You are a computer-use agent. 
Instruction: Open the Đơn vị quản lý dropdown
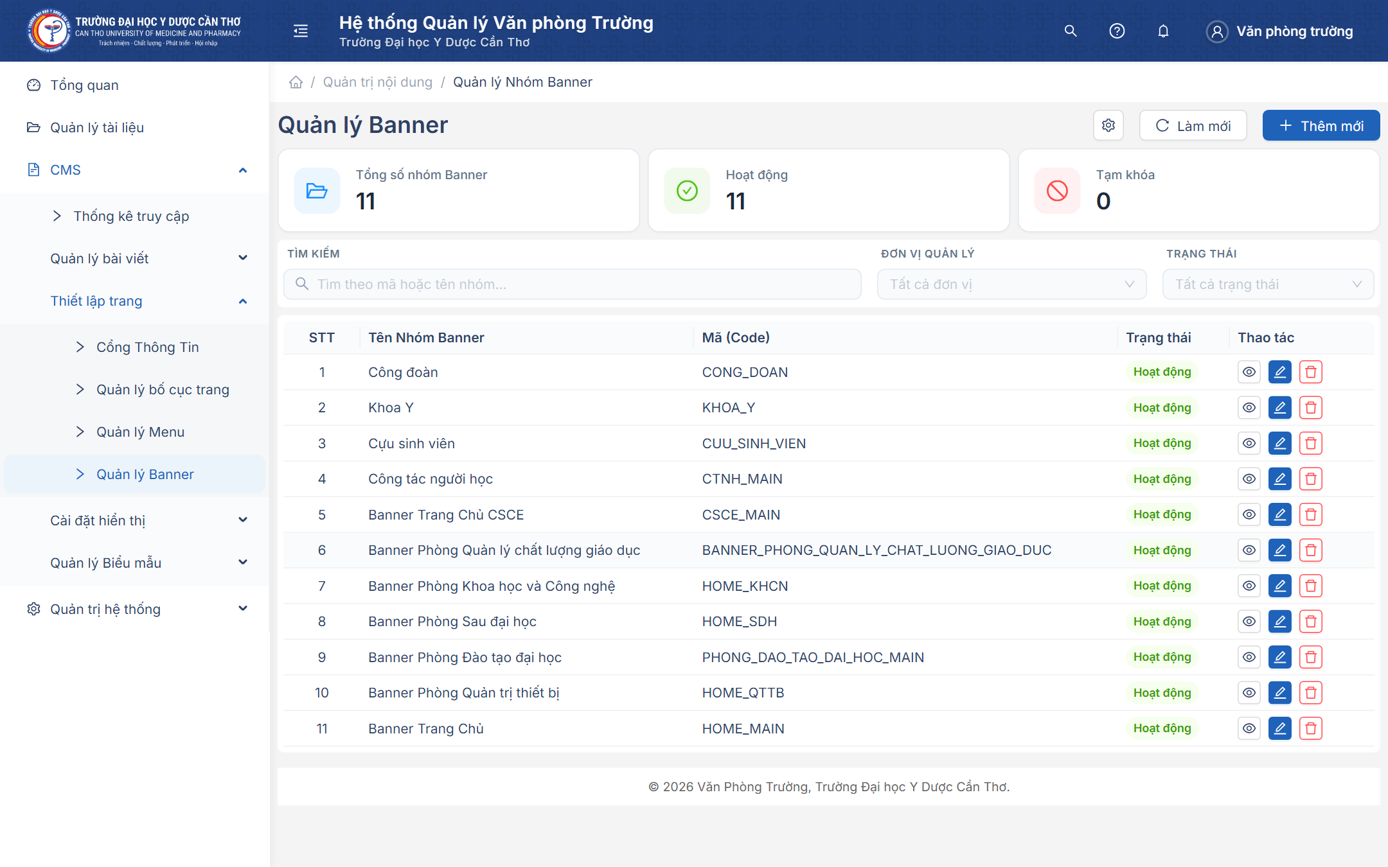[1011, 284]
